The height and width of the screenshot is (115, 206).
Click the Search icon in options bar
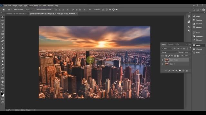coord(194,10)
